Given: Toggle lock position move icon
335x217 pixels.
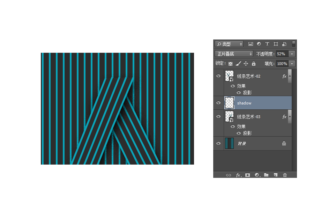Looking at the screenshot, I should pyautogui.click(x=246, y=64).
